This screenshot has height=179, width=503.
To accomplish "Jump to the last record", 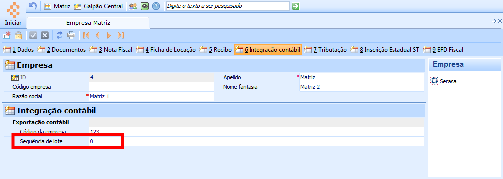I will 121,35.
